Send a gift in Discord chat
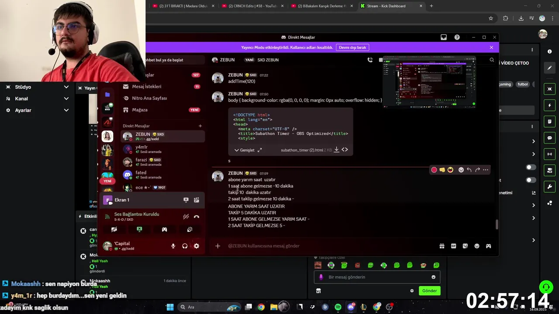This screenshot has width=559, height=314. [442, 246]
